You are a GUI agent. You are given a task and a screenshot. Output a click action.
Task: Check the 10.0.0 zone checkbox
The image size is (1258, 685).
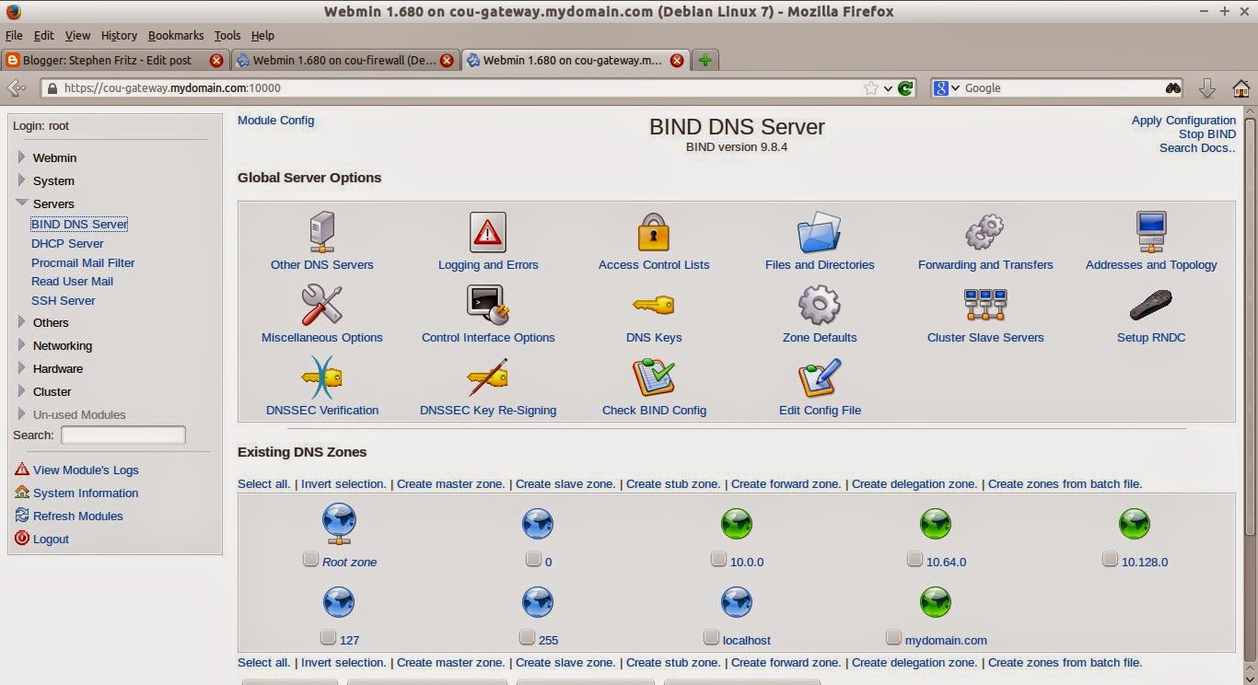point(719,559)
